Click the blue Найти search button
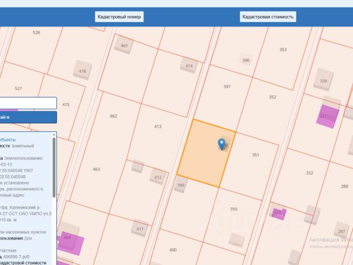 28,117
